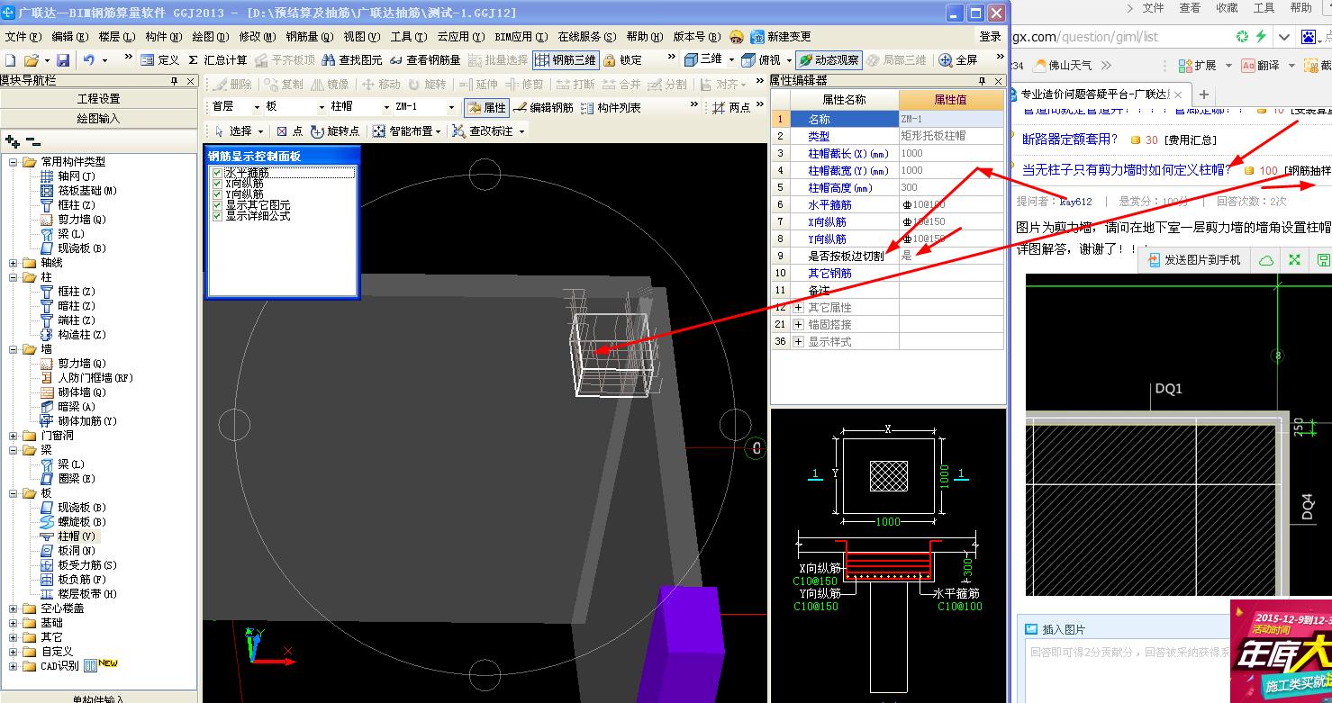Viewport: 1332px width, 703px height.
Task: Open 查看钢筋量 tool
Action: (425, 60)
